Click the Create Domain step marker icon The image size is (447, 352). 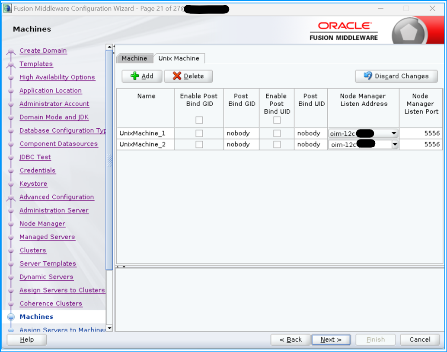point(11,51)
